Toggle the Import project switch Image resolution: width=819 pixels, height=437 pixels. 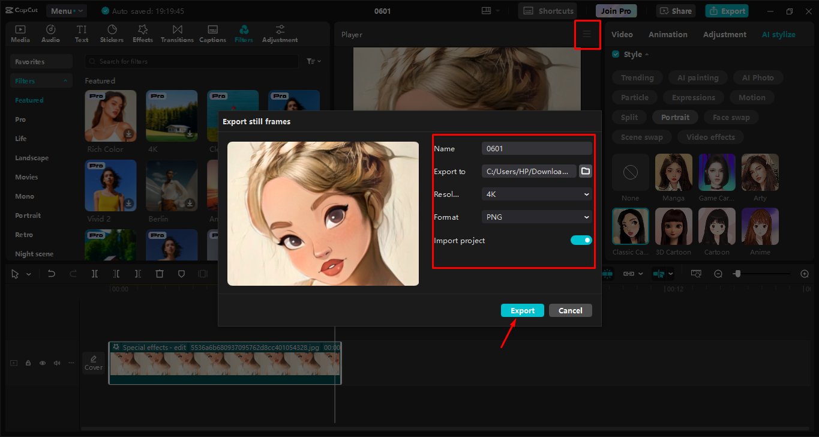581,240
